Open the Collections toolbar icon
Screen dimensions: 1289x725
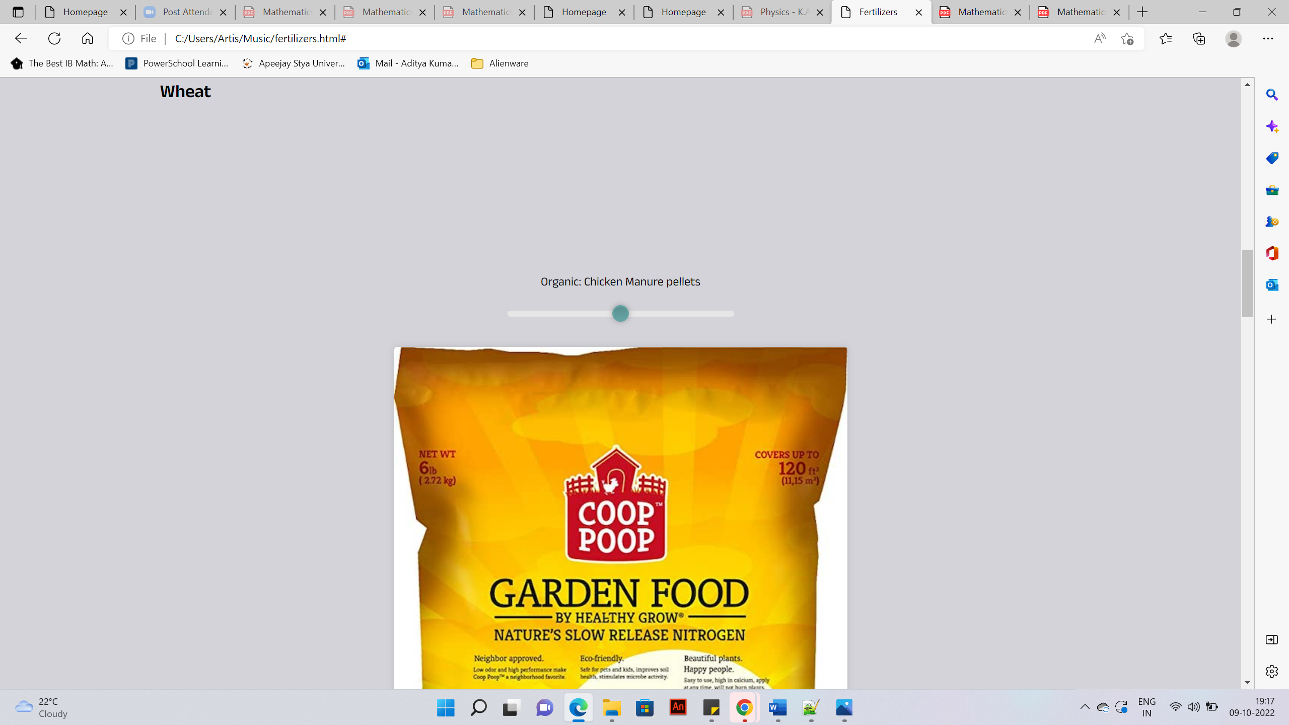pos(1199,38)
